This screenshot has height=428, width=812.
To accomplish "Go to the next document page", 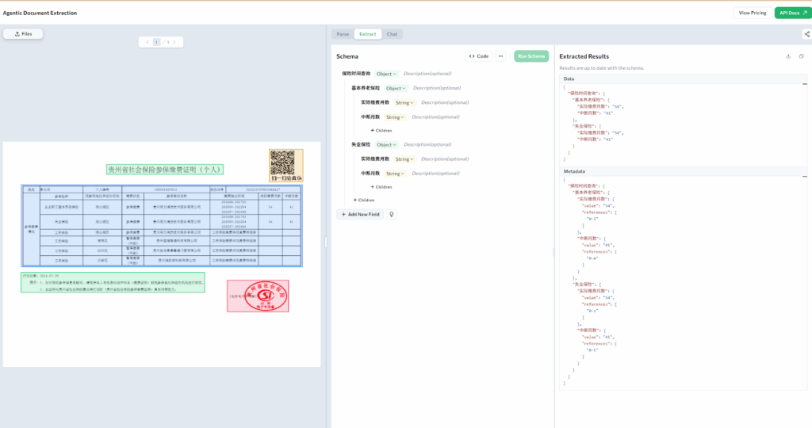I will (x=174, y=42).
